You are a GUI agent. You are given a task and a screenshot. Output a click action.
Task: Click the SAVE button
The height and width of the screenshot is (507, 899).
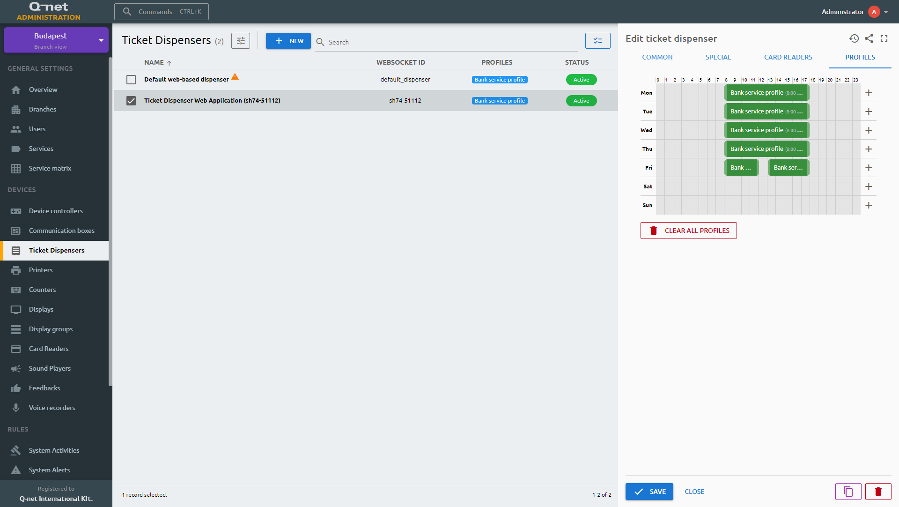649,492
